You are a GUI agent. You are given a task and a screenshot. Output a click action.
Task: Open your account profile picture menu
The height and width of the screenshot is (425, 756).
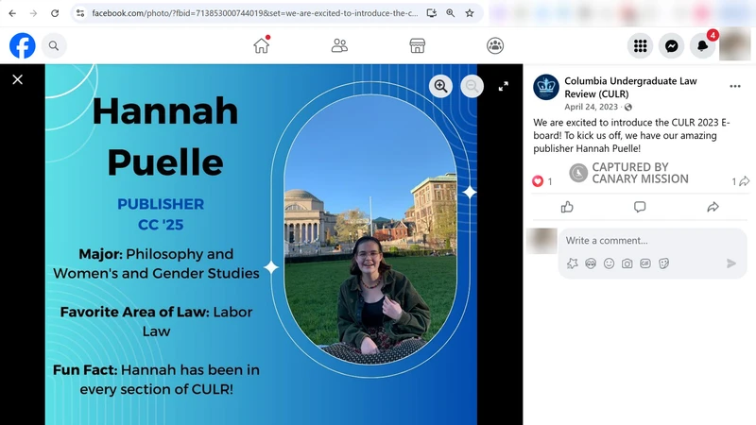click(735, 44)
